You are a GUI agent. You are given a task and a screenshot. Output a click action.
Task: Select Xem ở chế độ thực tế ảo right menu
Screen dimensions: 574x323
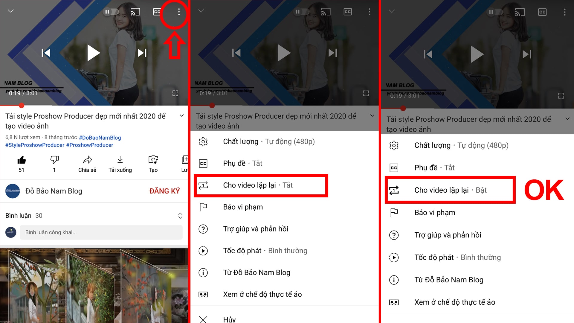click(478, 302)
